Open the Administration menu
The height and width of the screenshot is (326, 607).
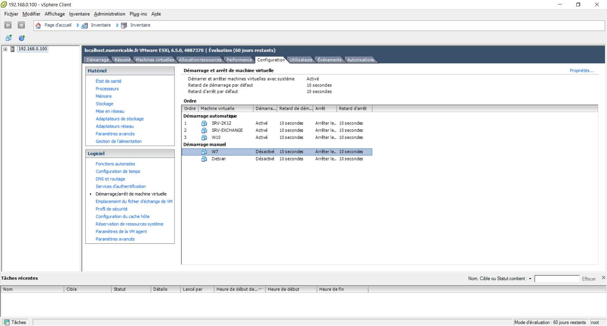pos(109,14)
